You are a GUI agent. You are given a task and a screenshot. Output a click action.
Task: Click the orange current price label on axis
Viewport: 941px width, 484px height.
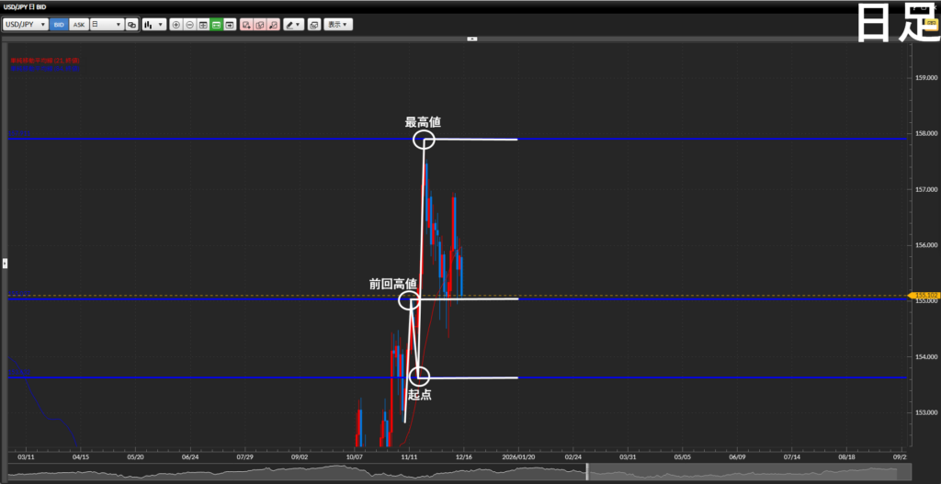[x=924, y=296]
